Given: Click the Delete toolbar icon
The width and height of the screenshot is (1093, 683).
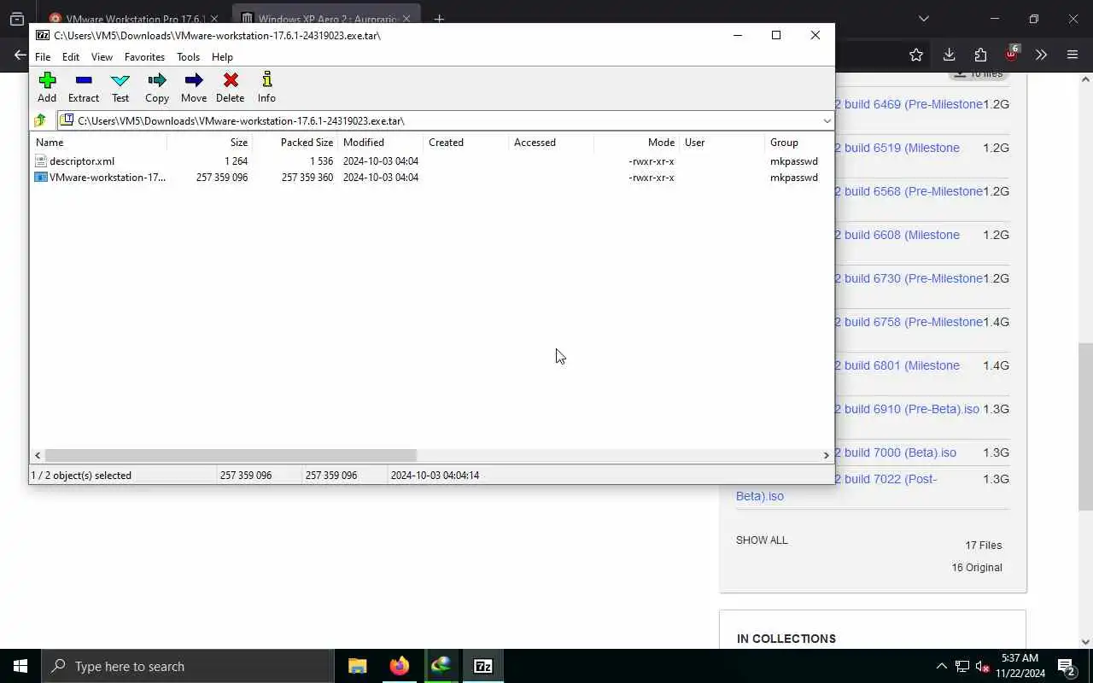Looking at the screenshot, I should [x=231, y=87].
